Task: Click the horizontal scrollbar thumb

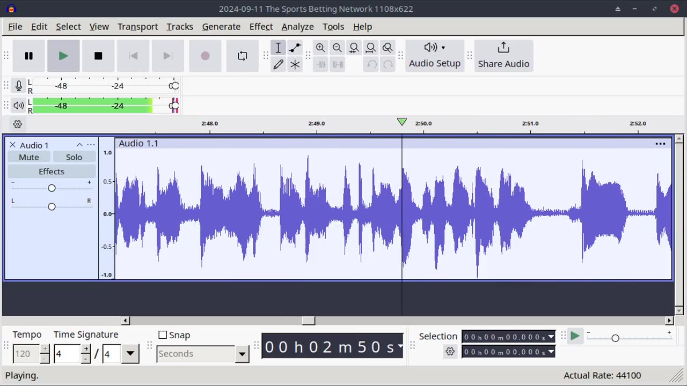Action: pyautogui.click(x=309, y=321)
